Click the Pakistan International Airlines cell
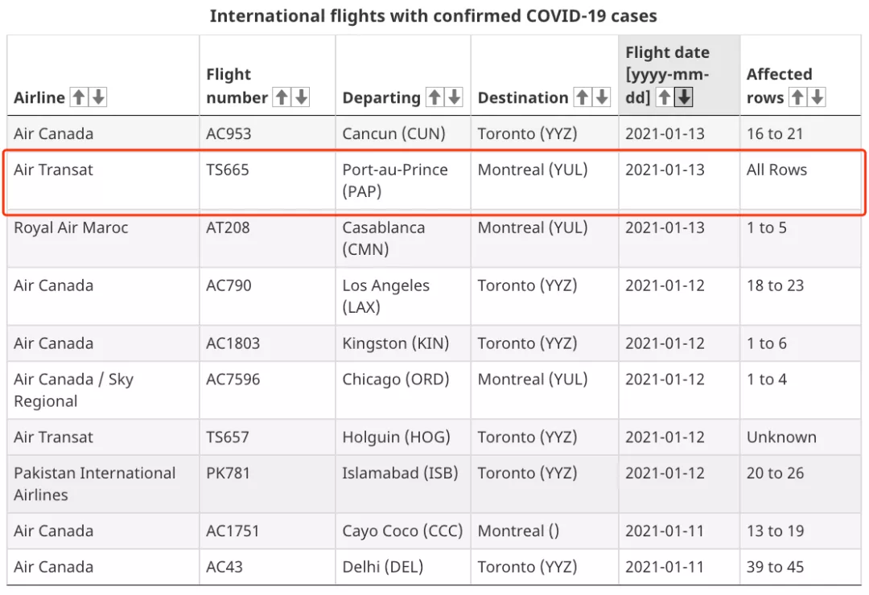Viewport: 869px width, 595px height. [x=103, y=484]
